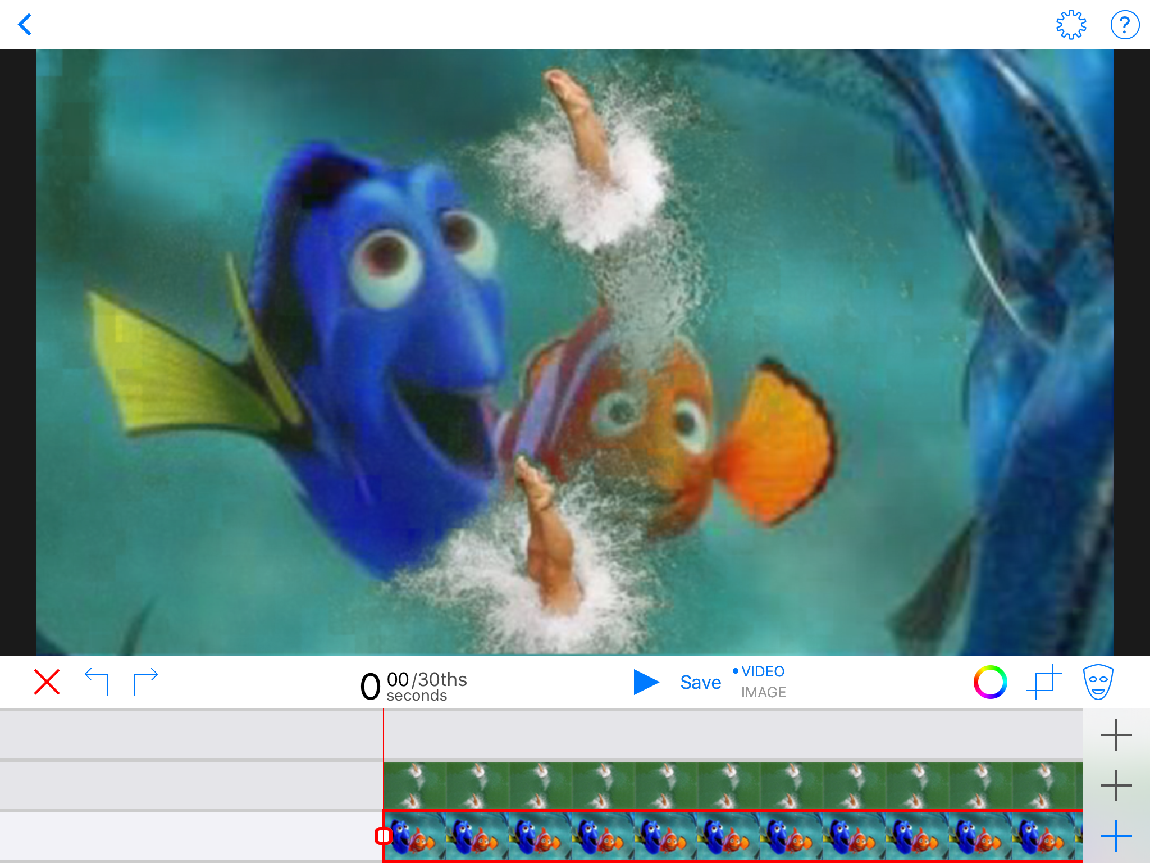Play the video preview
Viewport: 1150px width, 863px height.
click(x=646, y=682)
